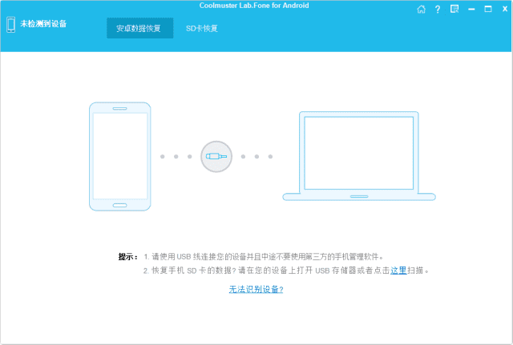Click the device phone icon in header
This screenshot has height=345, width=513.
pyautogui.click(x=10, y=25)
